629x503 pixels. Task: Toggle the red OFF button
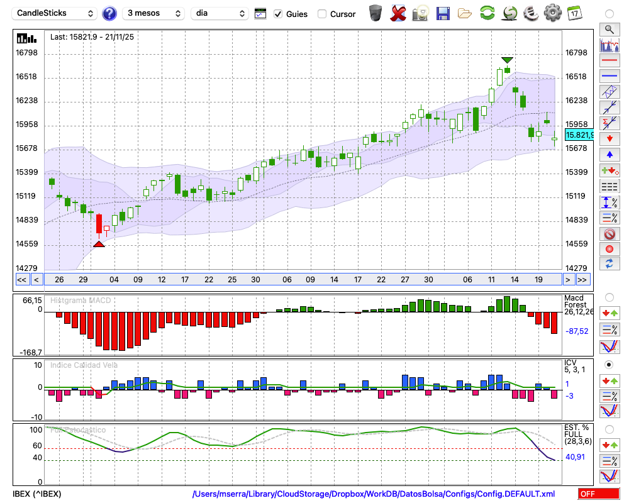[599, 494]
